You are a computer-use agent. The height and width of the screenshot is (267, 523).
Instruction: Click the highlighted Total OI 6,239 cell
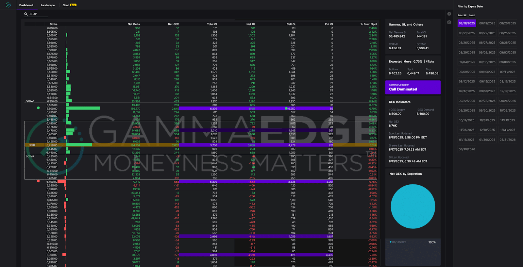point(198,182)
